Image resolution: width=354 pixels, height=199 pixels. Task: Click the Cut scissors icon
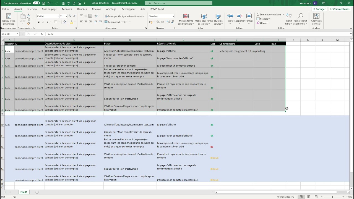[x=28, y=15]
